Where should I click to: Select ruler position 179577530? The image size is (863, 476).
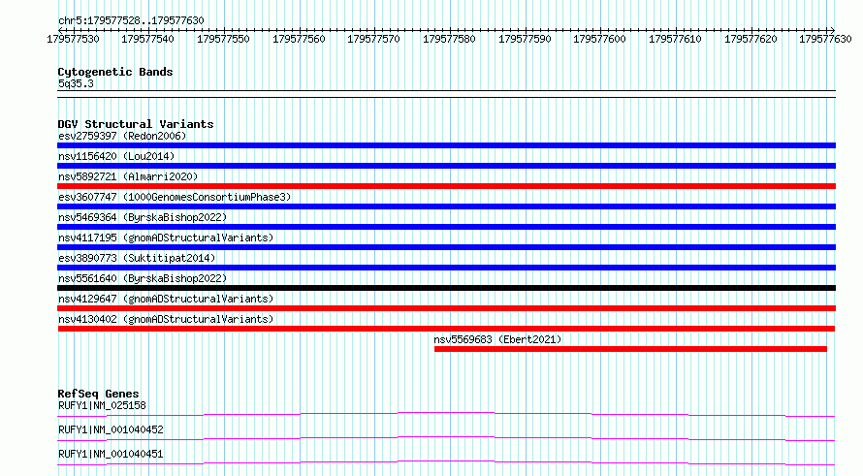[x=73, y=39]
